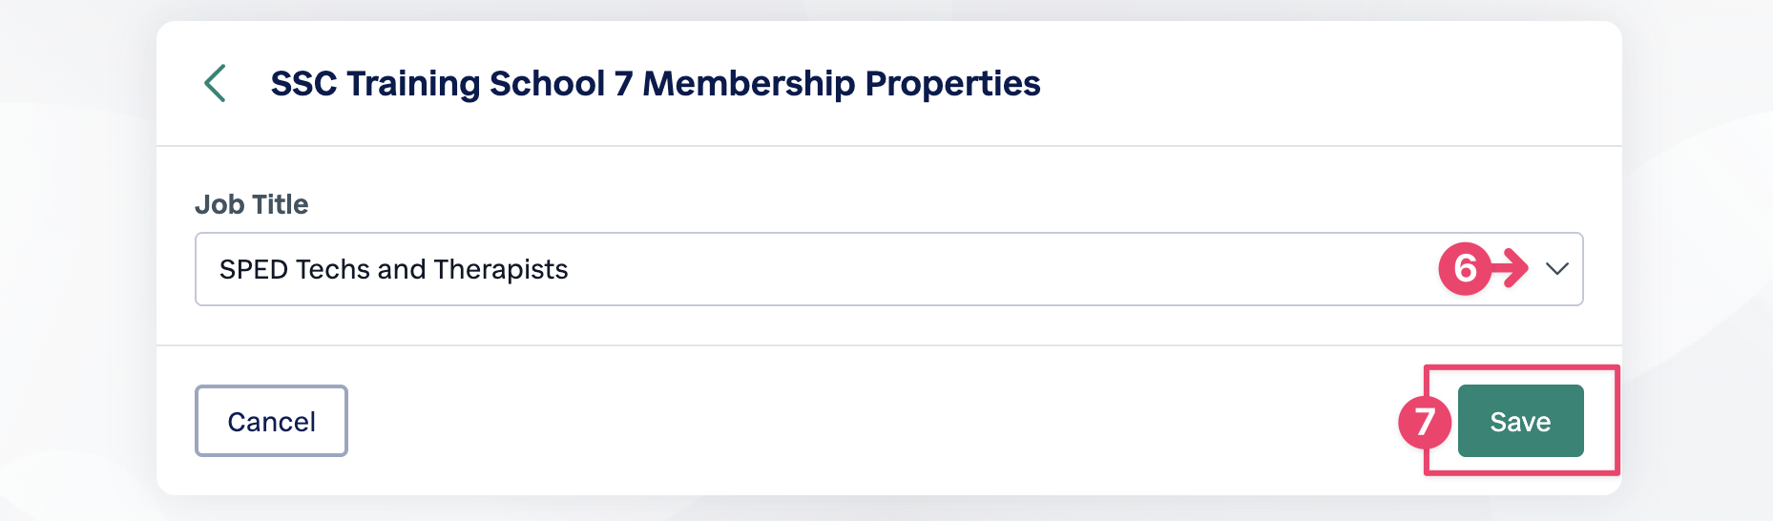Click the "Membership Properties" words in the heading
Screen dimensions: 1773x521
(x=841, y=84)
